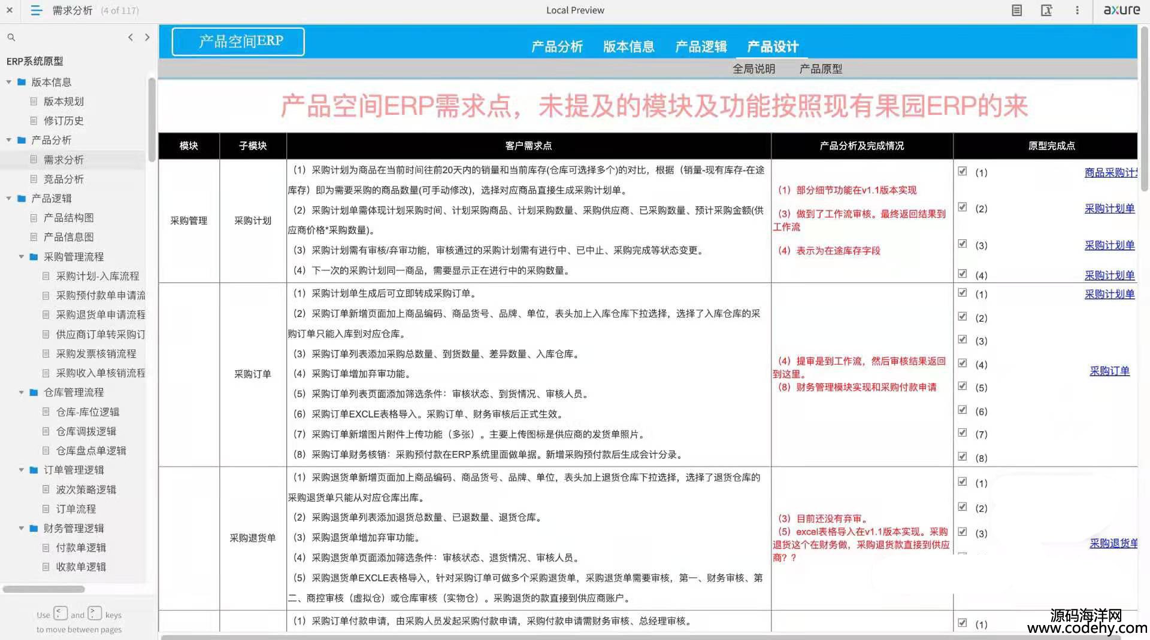The image size is (1150, 640).
Task: Click the Axure logo
Action: pyautogui.click(x=1122, y=10)
